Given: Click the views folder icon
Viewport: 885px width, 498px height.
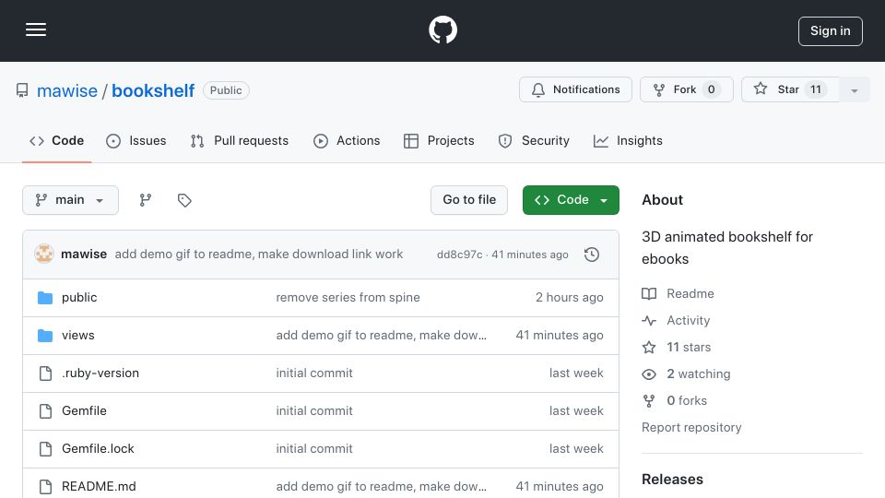Looking at the screenshot, I should pos(45,336).
